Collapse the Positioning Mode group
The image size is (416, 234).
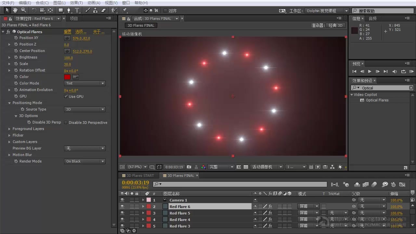point(9,103)
